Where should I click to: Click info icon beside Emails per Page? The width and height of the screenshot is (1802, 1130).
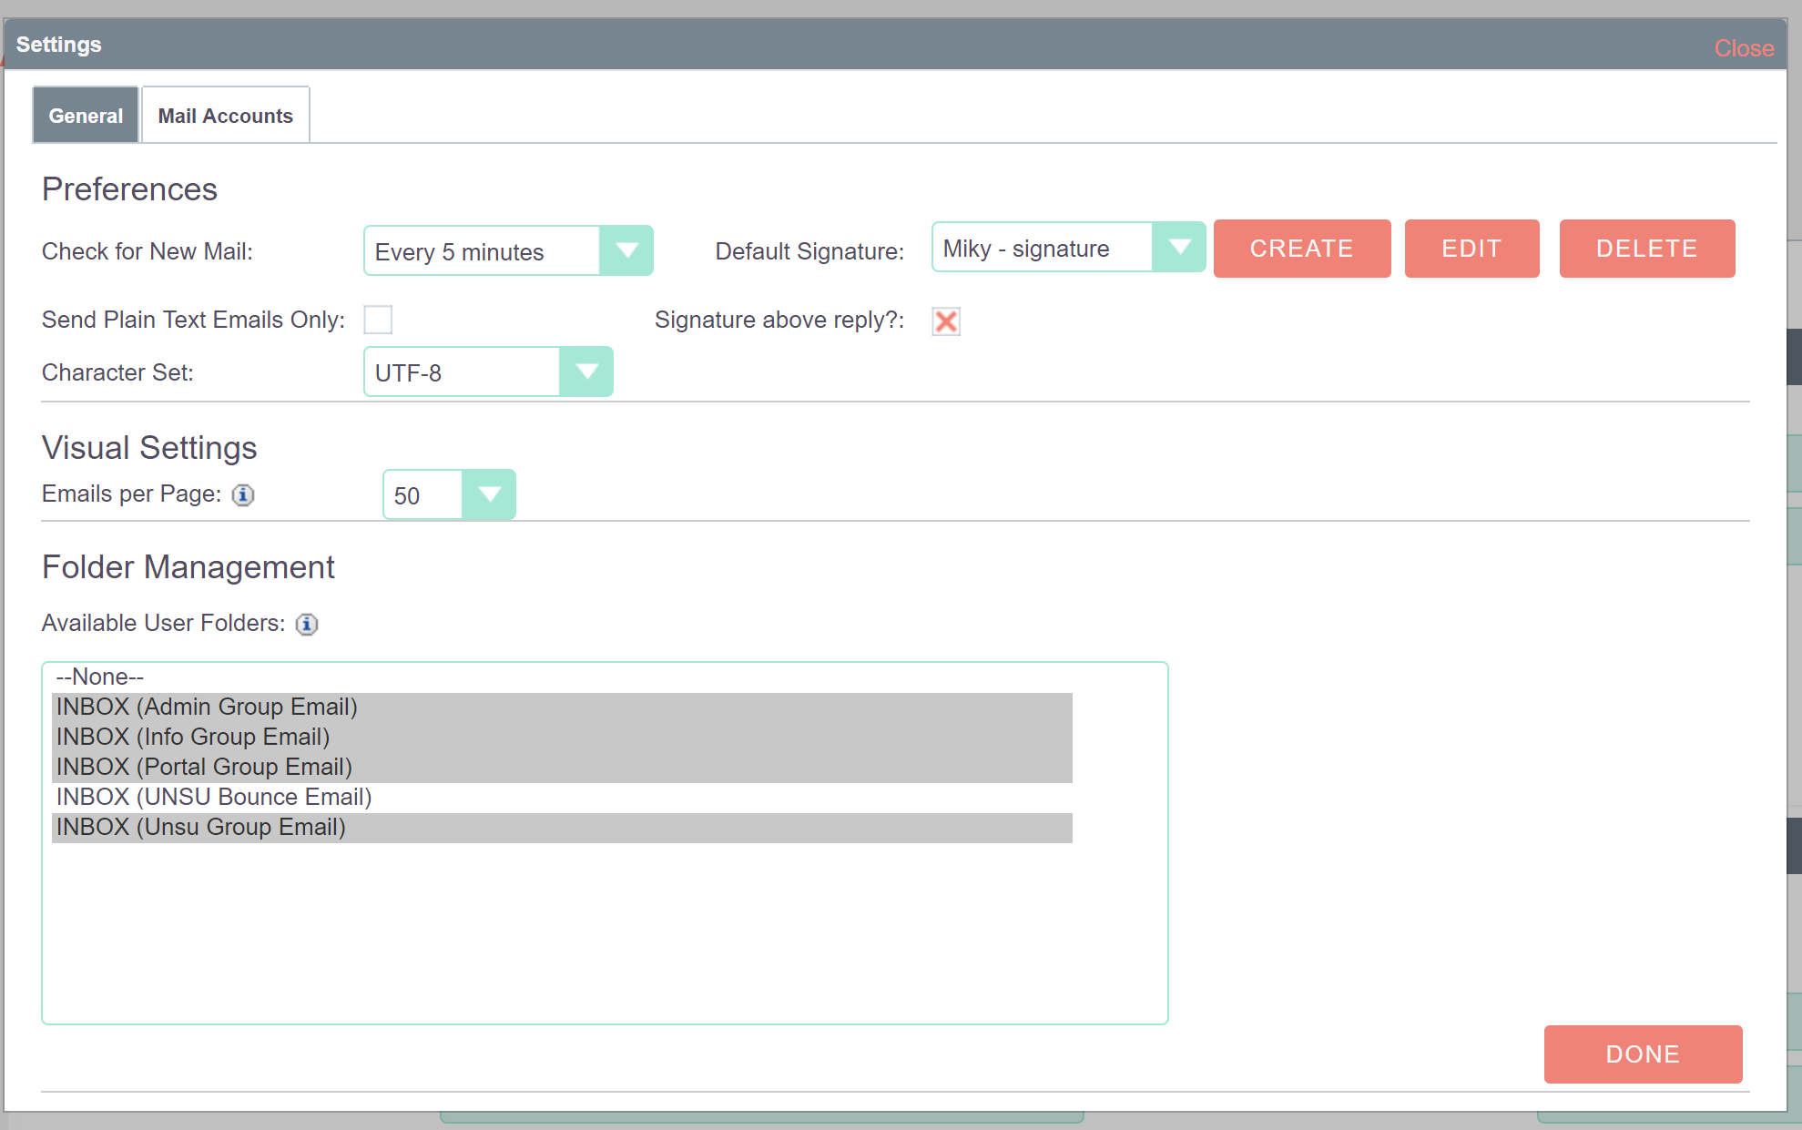click(x=243, y=494)
